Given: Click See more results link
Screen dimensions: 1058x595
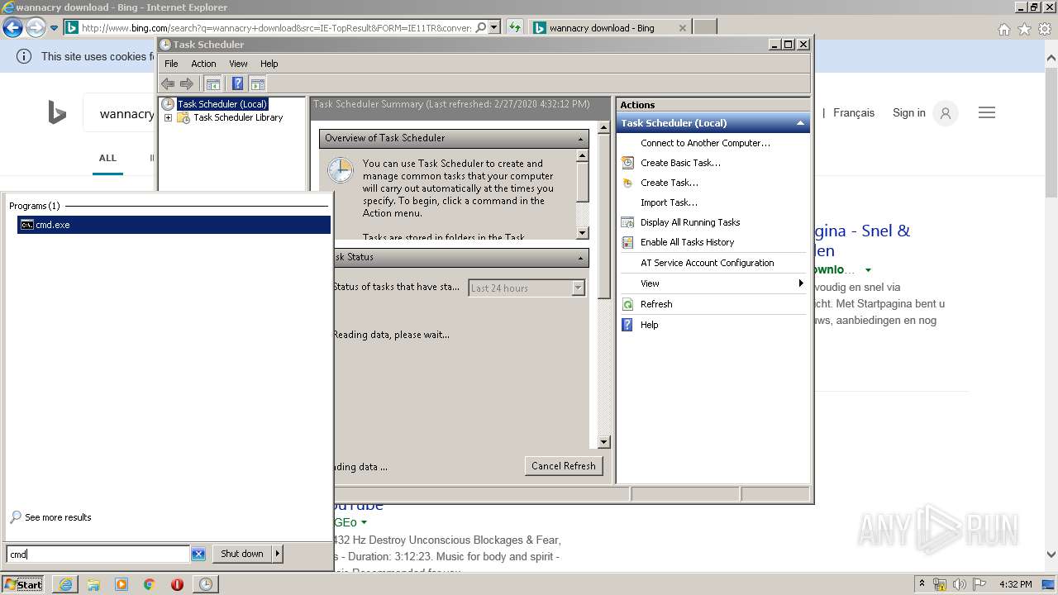Looking at the screenshot, I should point(58,517).
